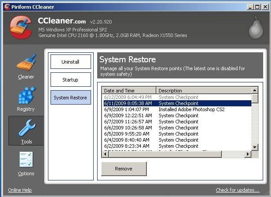Sort by the Description column header
Screen dimensions: 271x197
pos(204,91)
